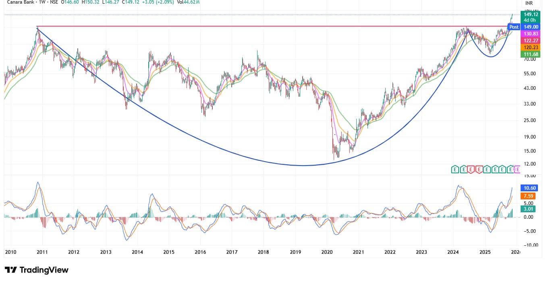This screenshot has height=282, width=546.
Task: Click 2020 on the time axis
Action: click(327, 252)
